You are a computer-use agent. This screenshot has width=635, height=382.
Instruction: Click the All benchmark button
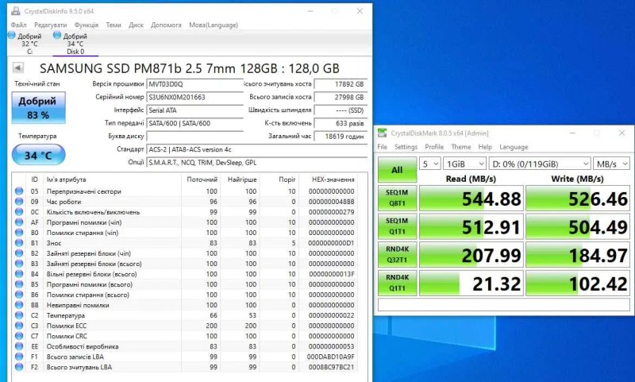[x=397, y=170]
